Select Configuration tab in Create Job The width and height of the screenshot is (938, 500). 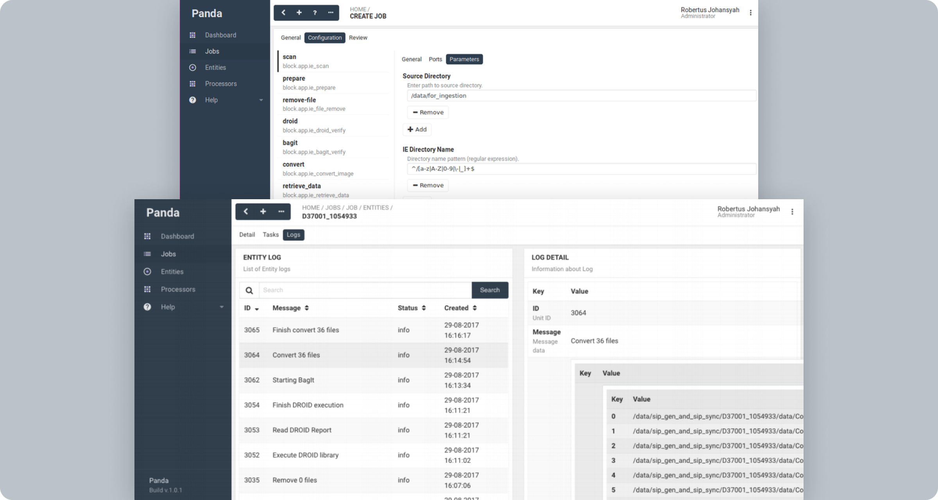pos(325,38)
